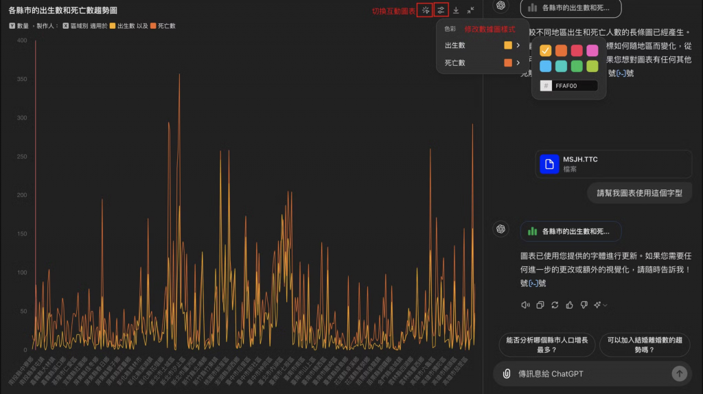Open the top chart attachment chip

[571, 8]
